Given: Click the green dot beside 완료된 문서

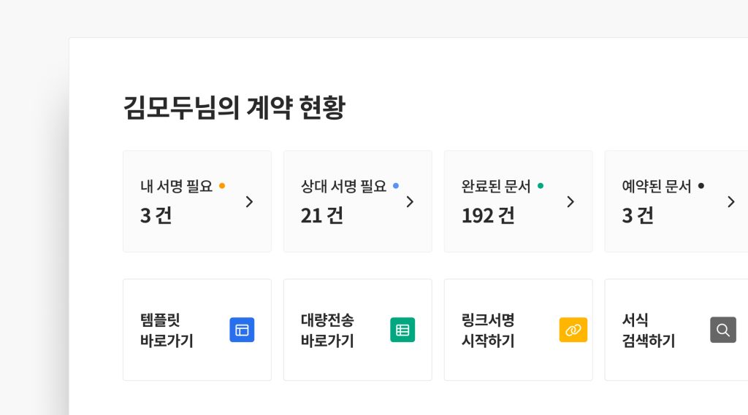Looking at the screenshot, I should (x=541, y=185).
